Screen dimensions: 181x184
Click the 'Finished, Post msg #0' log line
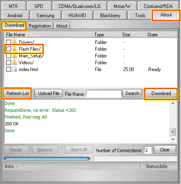(26, 117)
